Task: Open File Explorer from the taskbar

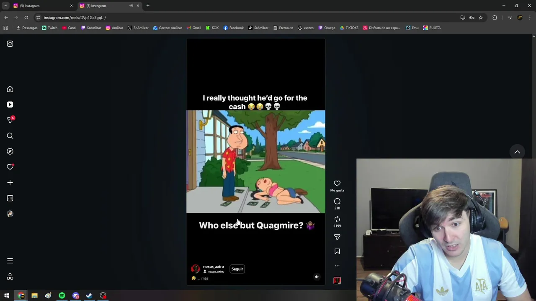Action: click(x=35, y=296)
